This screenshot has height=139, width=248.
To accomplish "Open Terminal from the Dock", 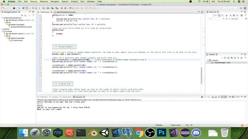I will tap(81, 133).
